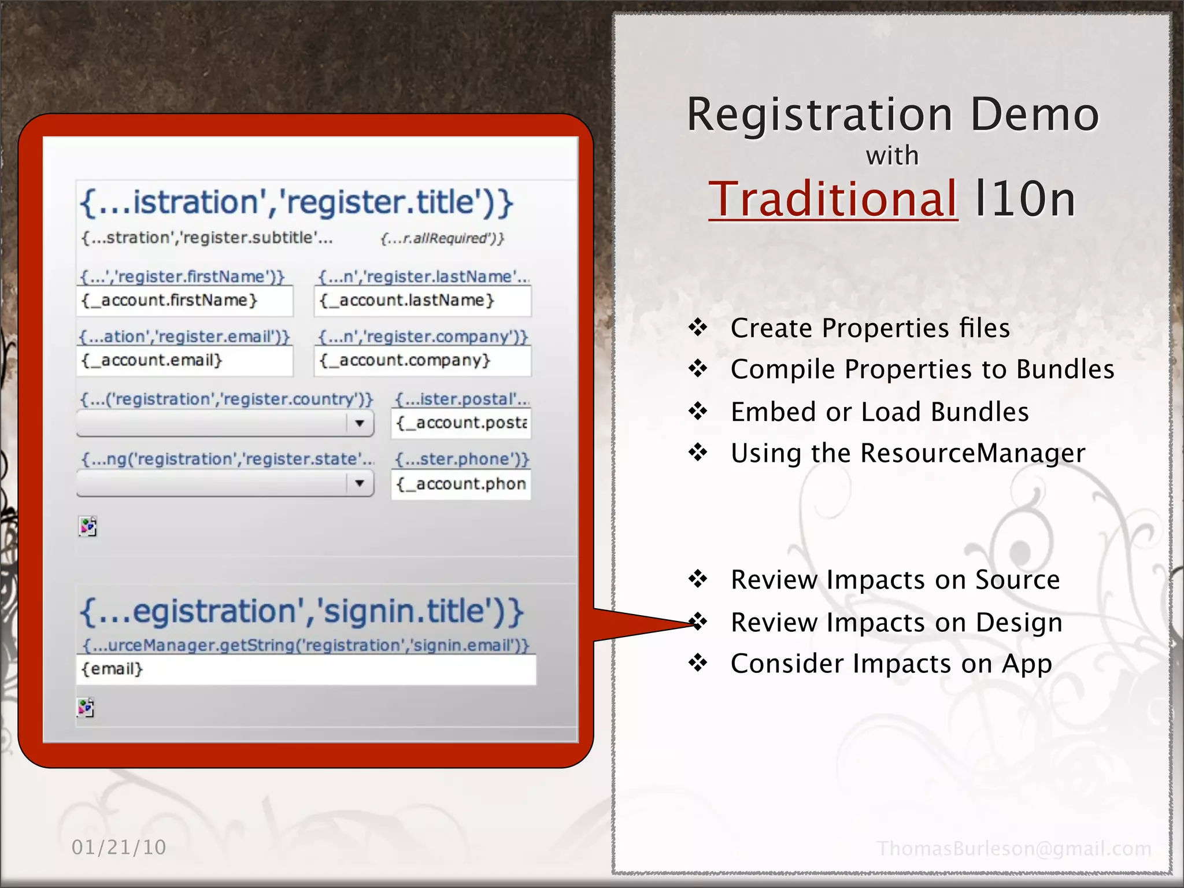This screenshot has width=1184, height=888.
Task: Click the Consider Impacts on App bullet
Action: point(891,664)
